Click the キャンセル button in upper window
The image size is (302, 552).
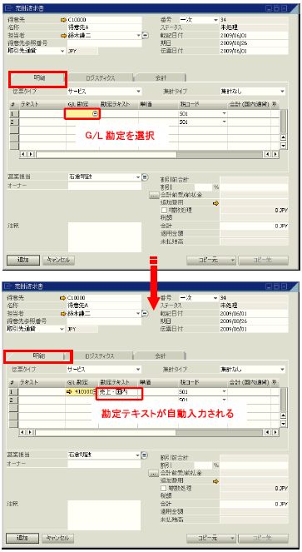click(x=58, y=260)
